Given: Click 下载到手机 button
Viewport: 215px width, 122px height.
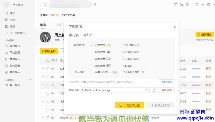Looking at the screenshot, I should (160, 105).
